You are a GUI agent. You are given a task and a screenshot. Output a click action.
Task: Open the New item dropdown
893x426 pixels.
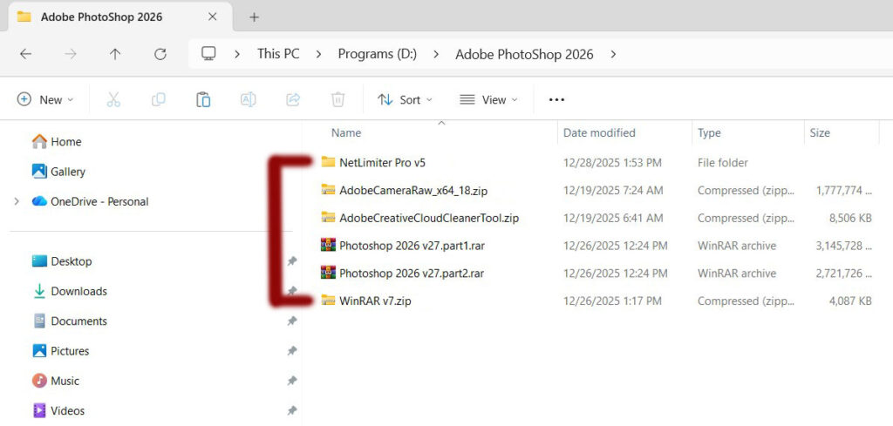tap(45, 100)
